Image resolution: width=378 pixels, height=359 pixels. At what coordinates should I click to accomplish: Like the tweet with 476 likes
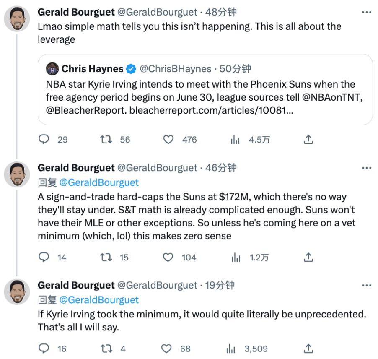tap(168, 139)
